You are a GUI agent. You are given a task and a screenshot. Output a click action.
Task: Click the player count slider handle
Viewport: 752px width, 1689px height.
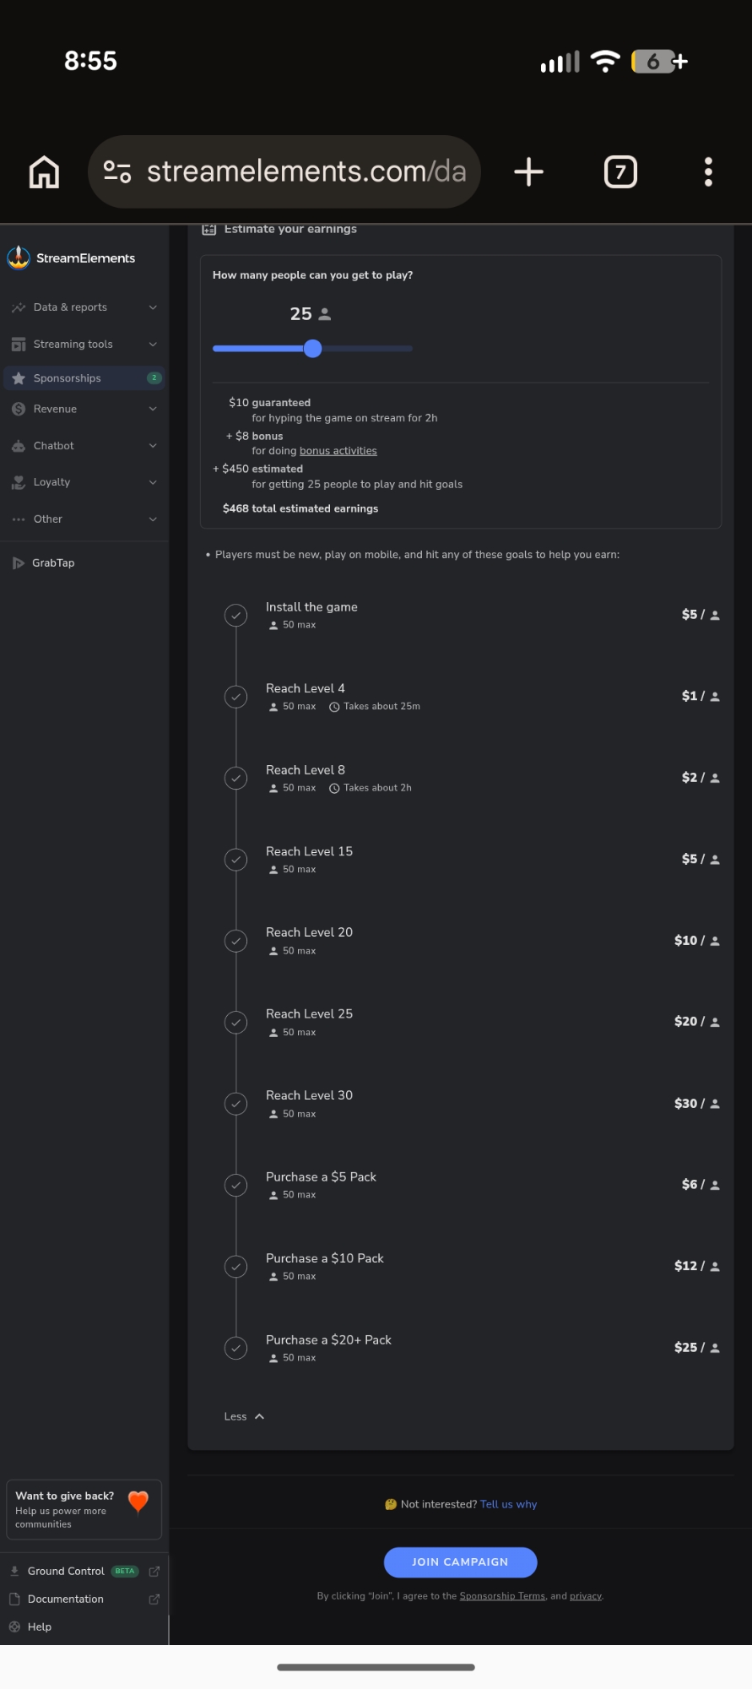click(313, 349)
